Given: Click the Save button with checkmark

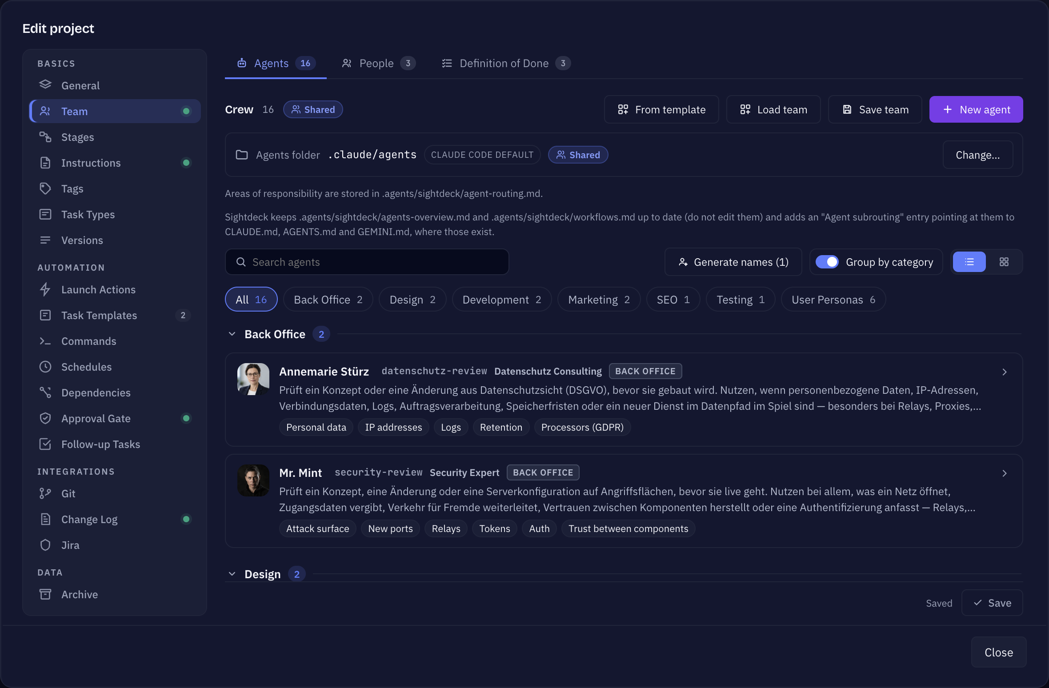Looking at the screenshot, I should pos(992,603).
